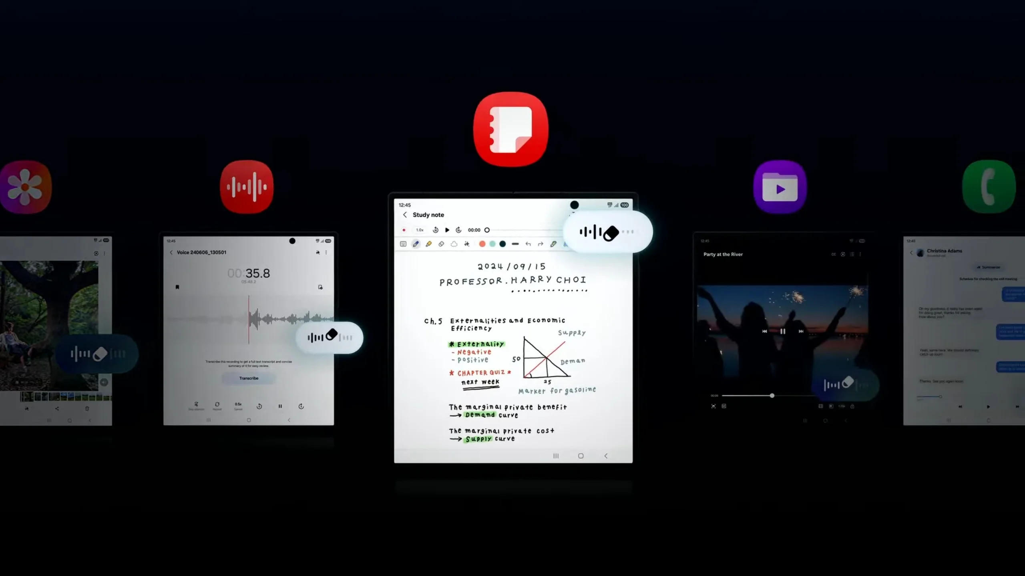Image resolution: width=1025 pixels, height=576 pixels.
Task: Toggle CC captions in Party at the River
Action: (834, 254)
